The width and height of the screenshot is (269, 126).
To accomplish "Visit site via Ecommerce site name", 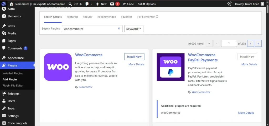I will [40, 4].
